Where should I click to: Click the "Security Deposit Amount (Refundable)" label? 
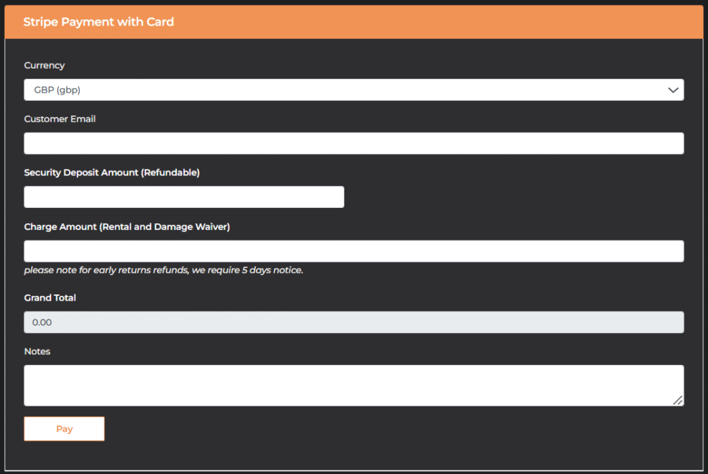[111, 173]
